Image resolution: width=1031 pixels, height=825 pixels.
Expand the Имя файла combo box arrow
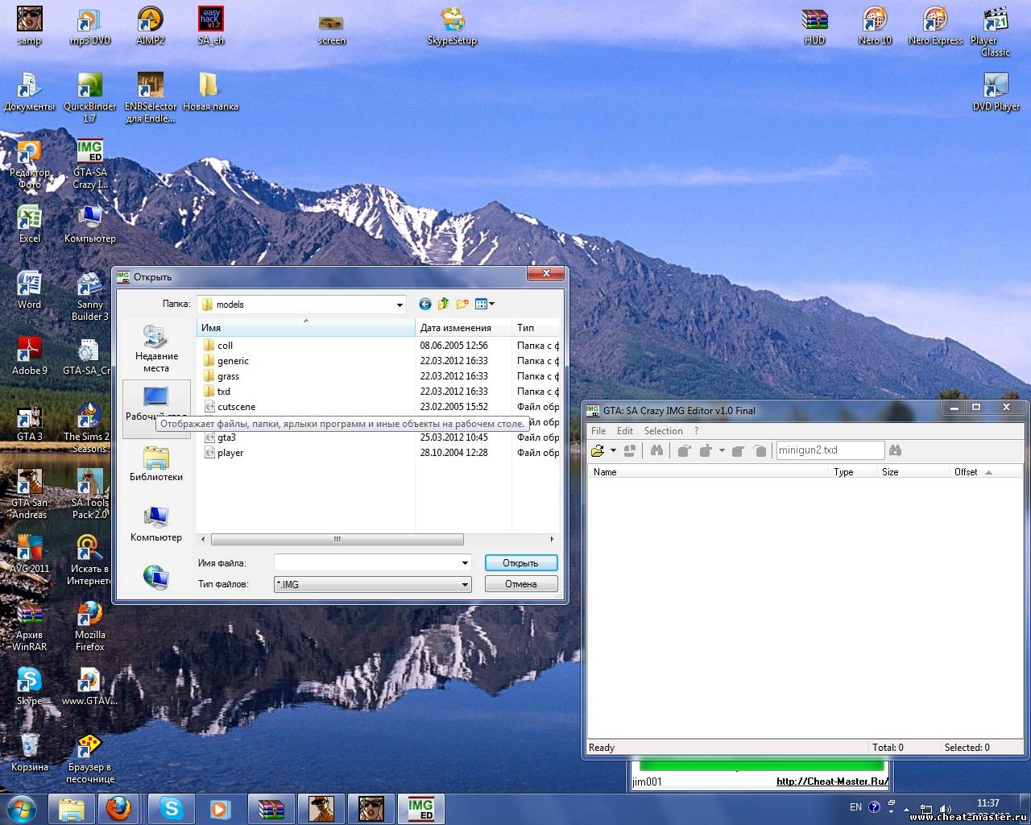[x=465, y=563]
